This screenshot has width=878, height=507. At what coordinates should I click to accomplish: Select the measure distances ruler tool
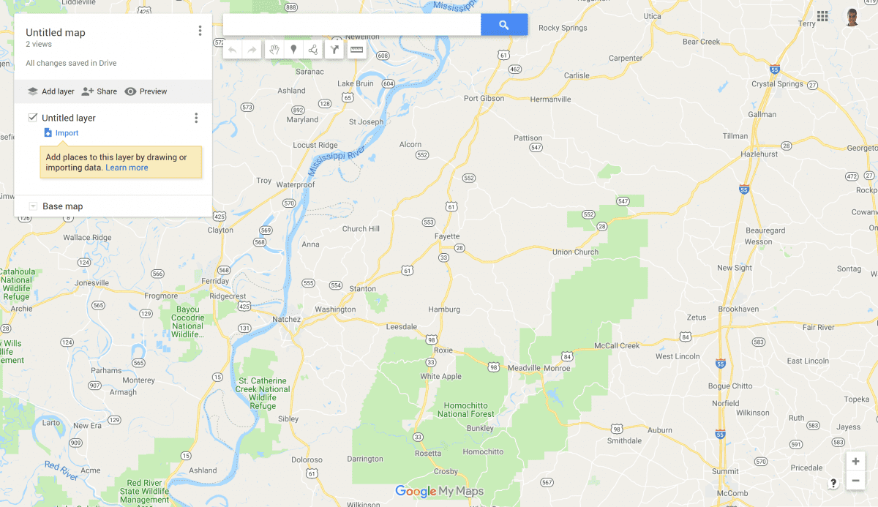click(356, 50)
